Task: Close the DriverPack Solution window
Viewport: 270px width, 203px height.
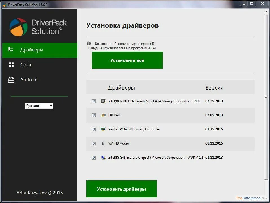Action: [x=262, y=3]
